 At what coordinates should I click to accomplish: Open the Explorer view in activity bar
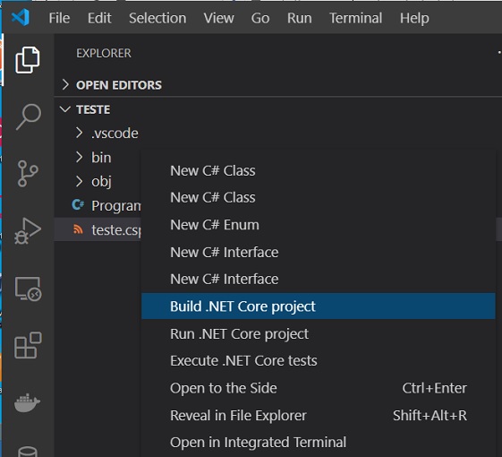coord(28,60)
